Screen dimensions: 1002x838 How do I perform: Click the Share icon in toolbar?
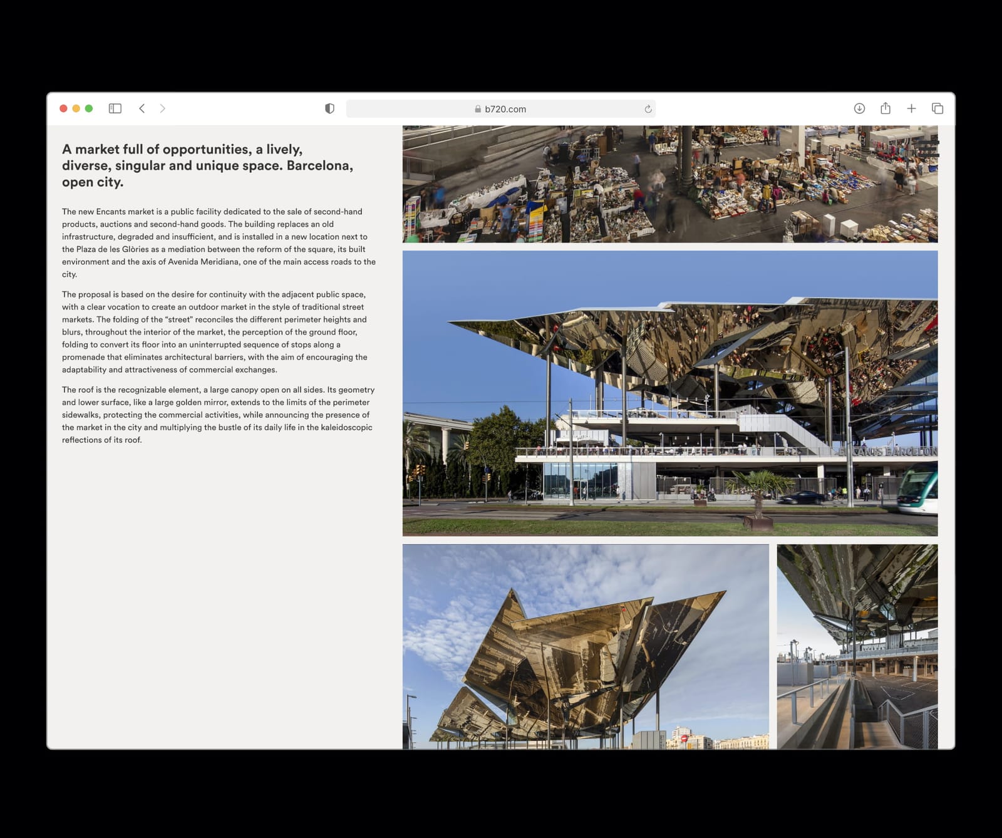click(886, 108)
